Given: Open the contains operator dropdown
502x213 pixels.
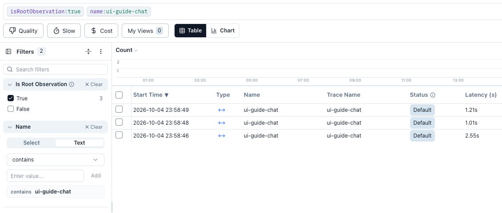Looking at the screenshot, I should (56, 160).
